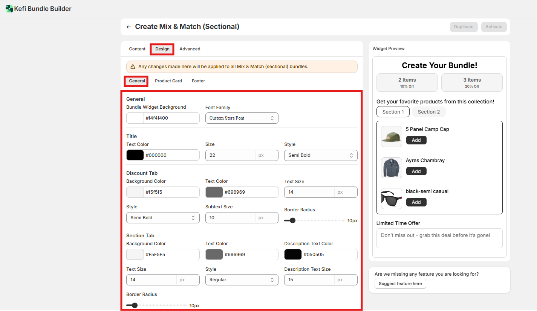Expand the Title Style dropdown showing Semi Bold
The image size is (537, 311).
coord(320,155)
